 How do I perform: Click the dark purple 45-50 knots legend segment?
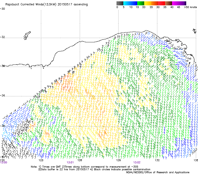[x=182, y=3]
